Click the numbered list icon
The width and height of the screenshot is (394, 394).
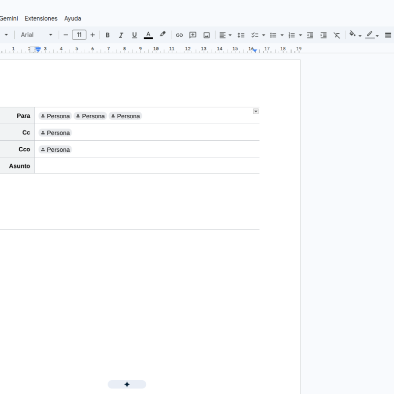click(x=292, y=35)
